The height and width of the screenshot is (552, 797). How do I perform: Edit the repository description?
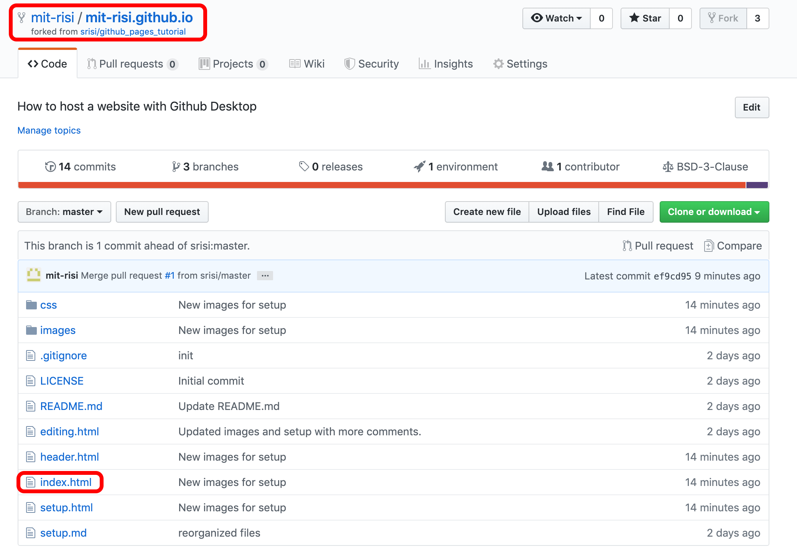coord(752,107)
